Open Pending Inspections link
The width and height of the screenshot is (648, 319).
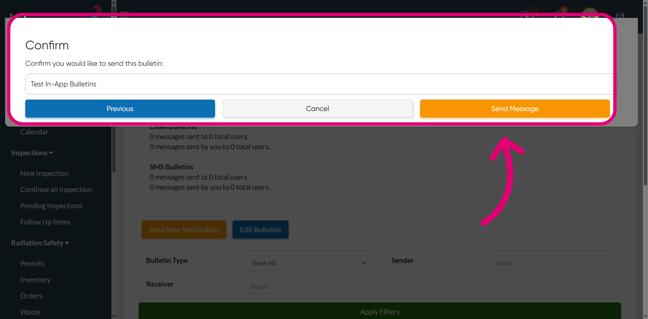[x=51, y=206]
